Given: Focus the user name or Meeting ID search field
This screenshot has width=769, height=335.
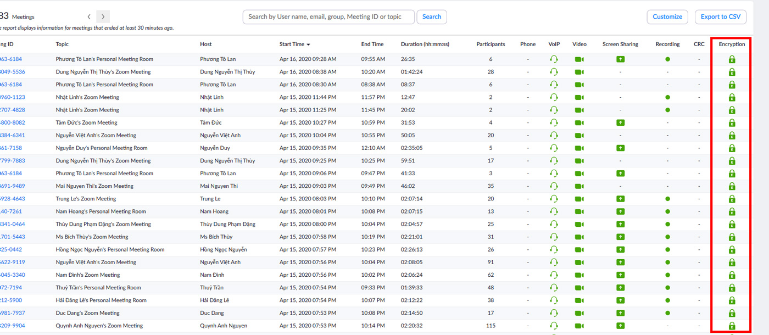Looking at the screenshot, I should (328, 17).
